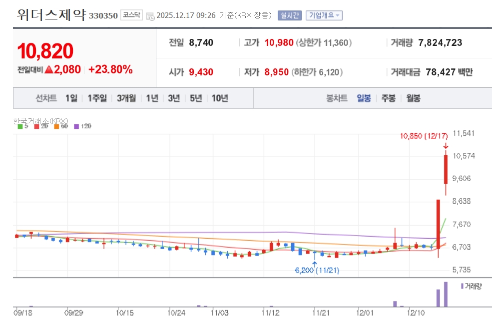
Task: Click the 코스닥 market badge
Action: 132,15
